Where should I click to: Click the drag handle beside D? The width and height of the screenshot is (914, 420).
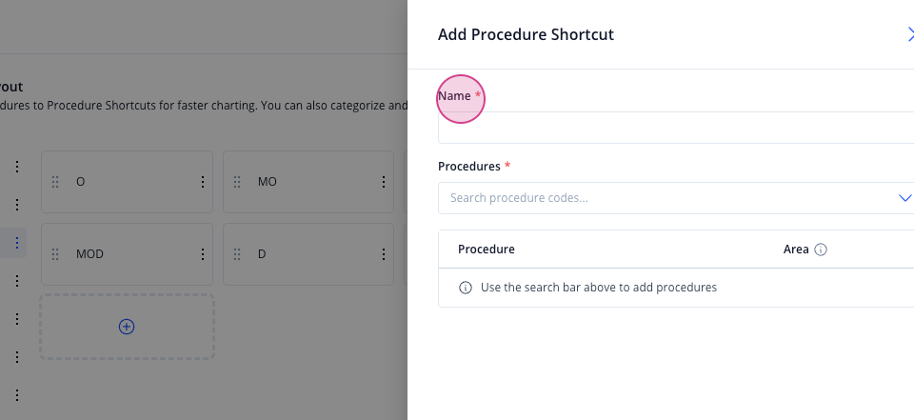[x=237, y=254]
